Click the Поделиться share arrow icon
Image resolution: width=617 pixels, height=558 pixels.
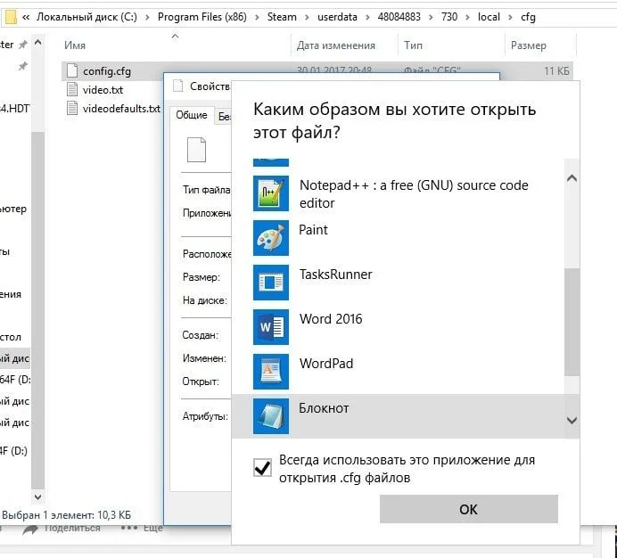[30, 529]
